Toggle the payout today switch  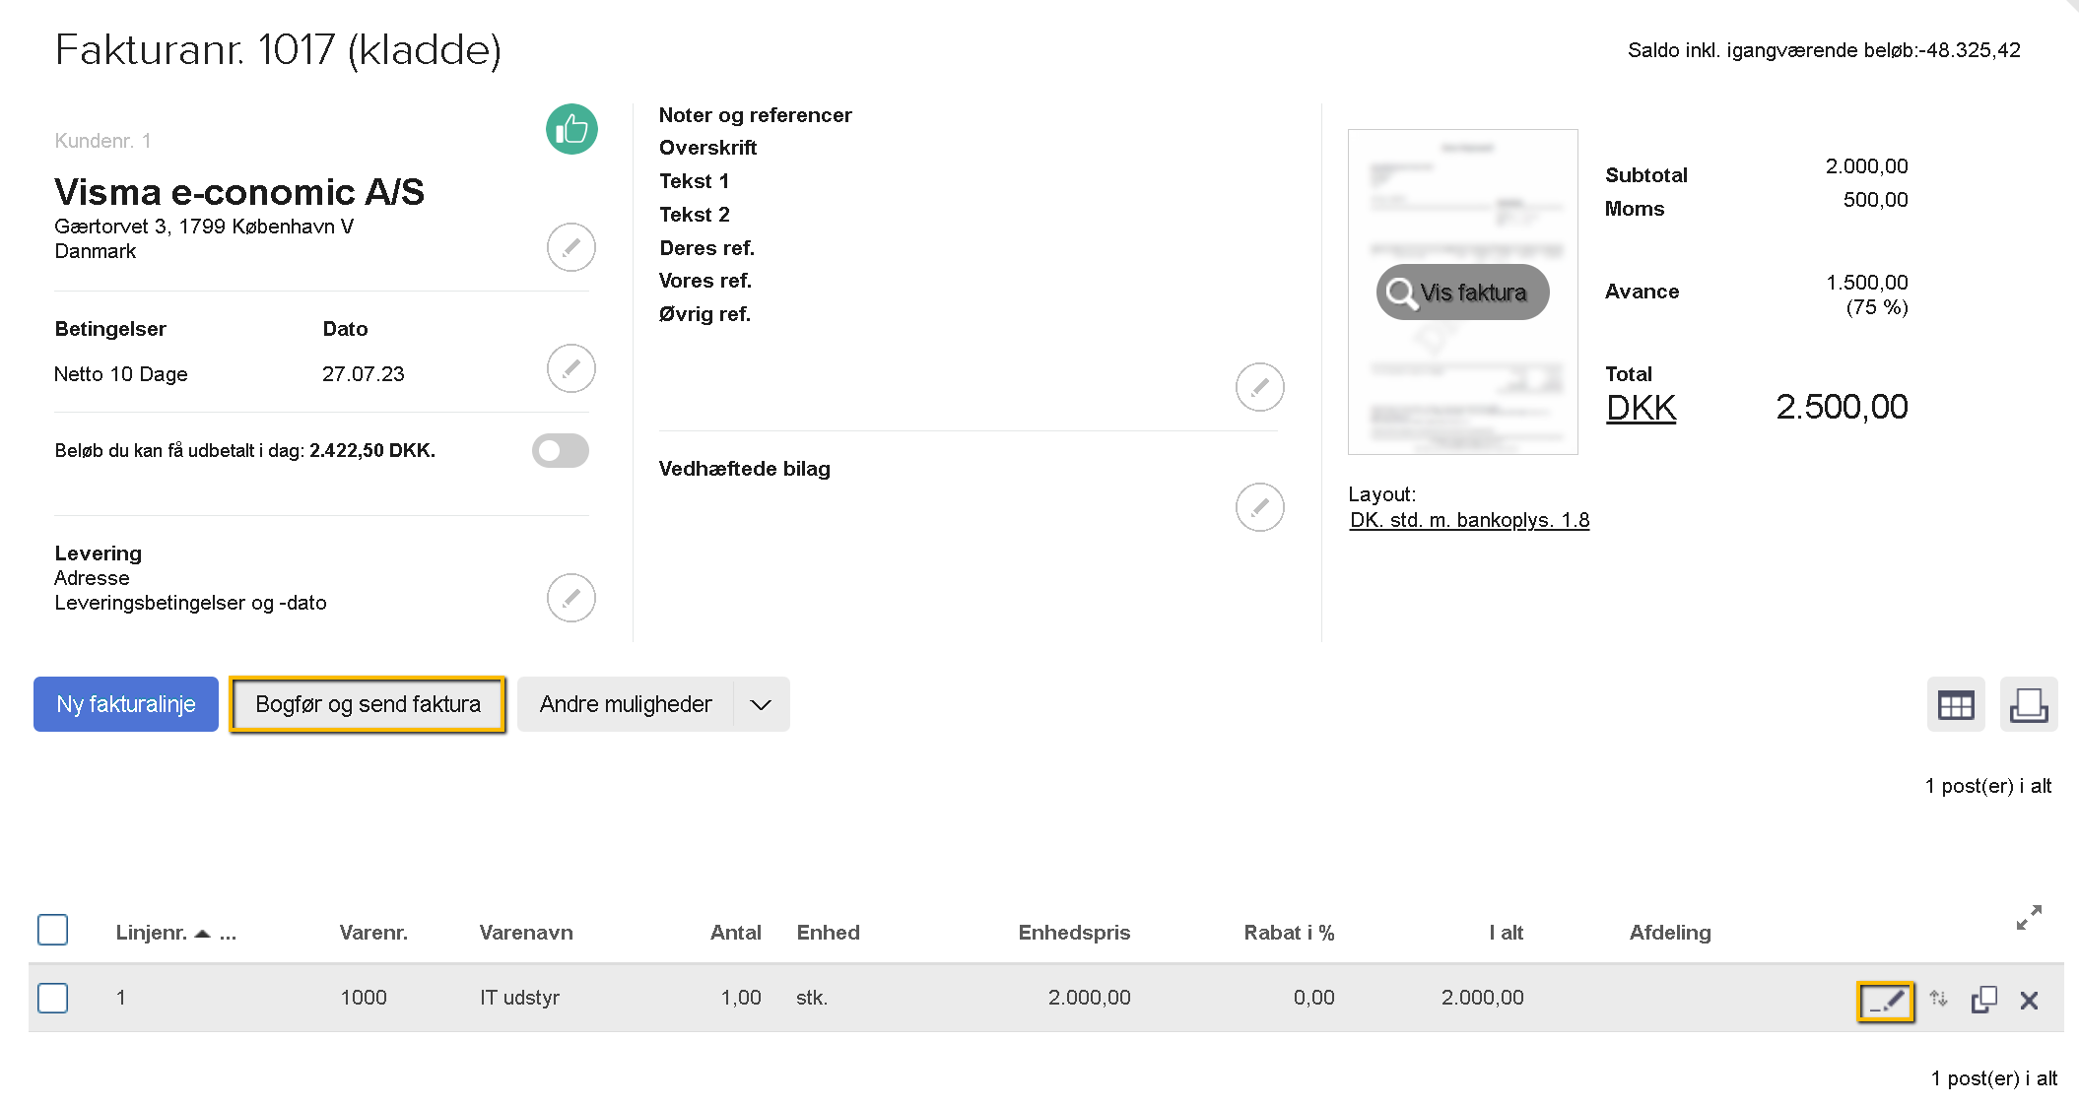click(561, 450)
